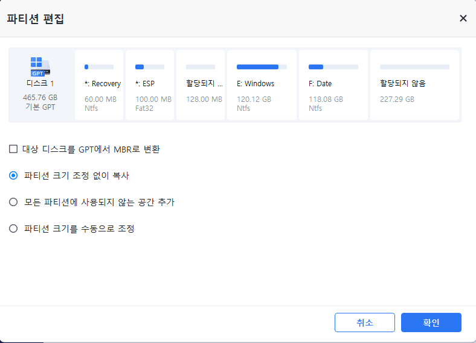Viewport: 476px width, 343px height.
Task: Select the ESP 100.00 MB partition
Action: (150, 85)
